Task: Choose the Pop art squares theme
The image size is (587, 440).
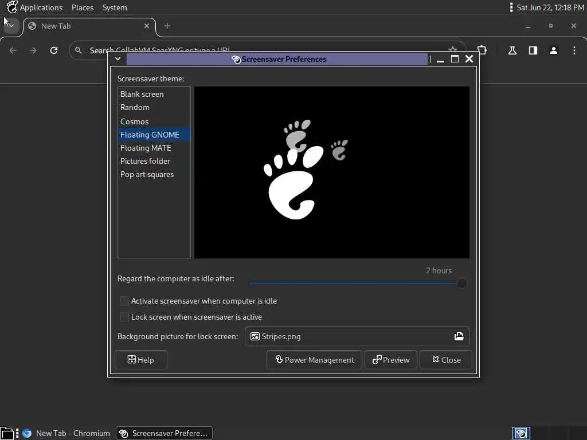Action: pyautogui.click(x=154, y=174)
